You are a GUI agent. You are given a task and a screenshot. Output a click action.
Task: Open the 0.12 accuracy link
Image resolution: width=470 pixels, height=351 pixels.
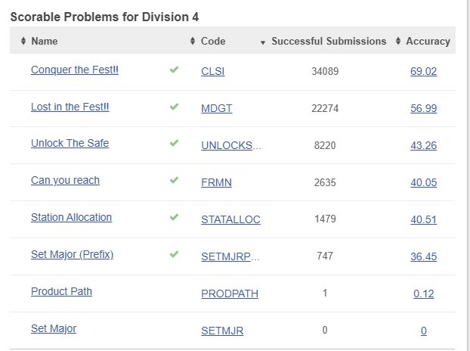tap(423, 294)
